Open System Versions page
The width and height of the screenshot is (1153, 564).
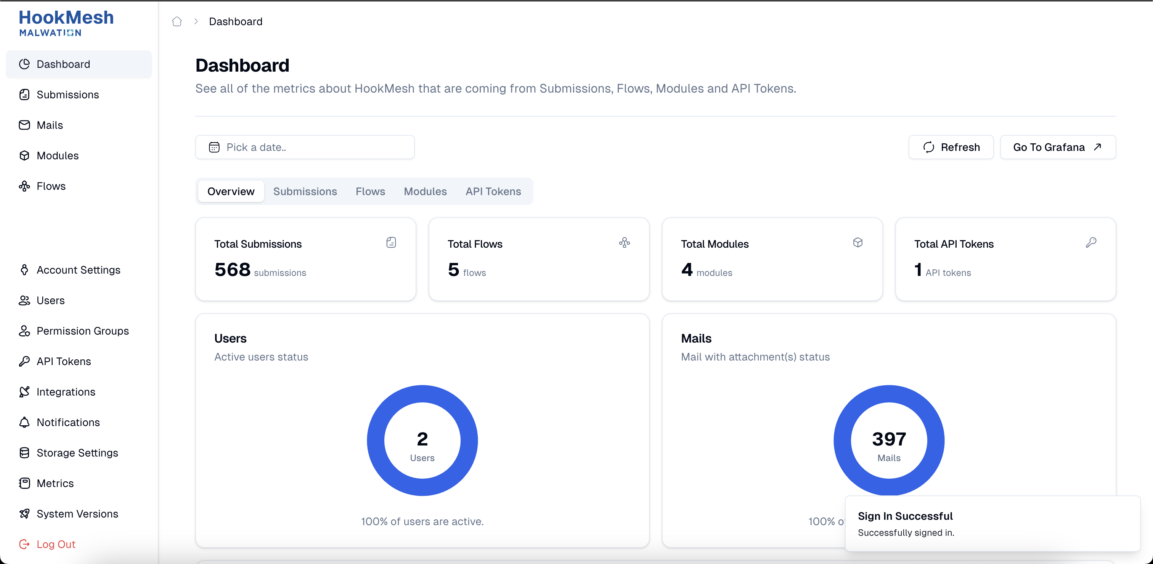pyautogui.click(x=77, y=513)
